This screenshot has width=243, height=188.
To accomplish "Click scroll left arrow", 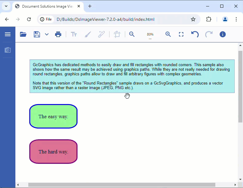I will click(18, 185).
